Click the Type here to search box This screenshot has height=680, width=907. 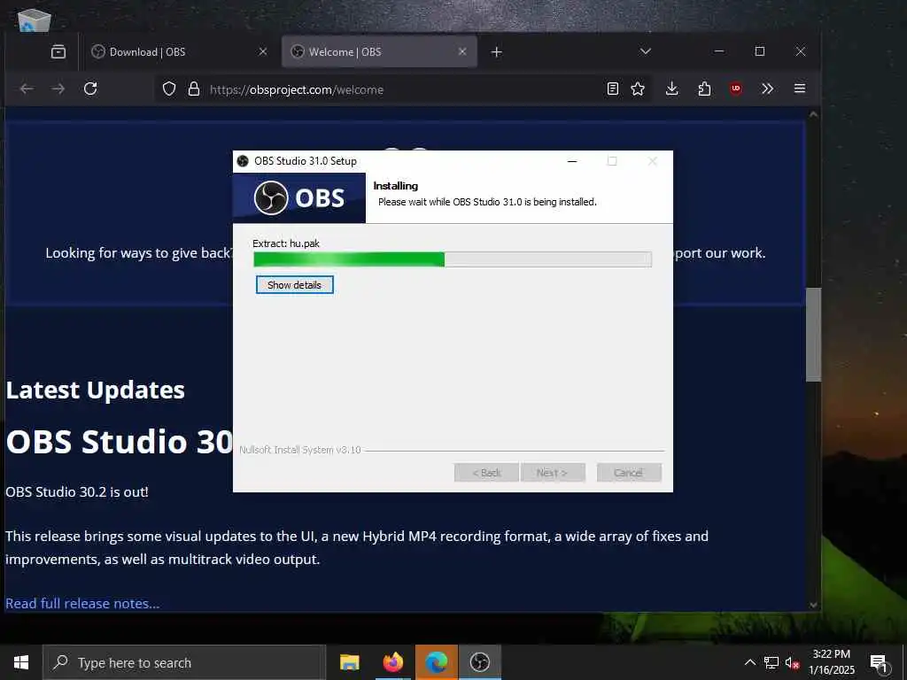[184, 662]
